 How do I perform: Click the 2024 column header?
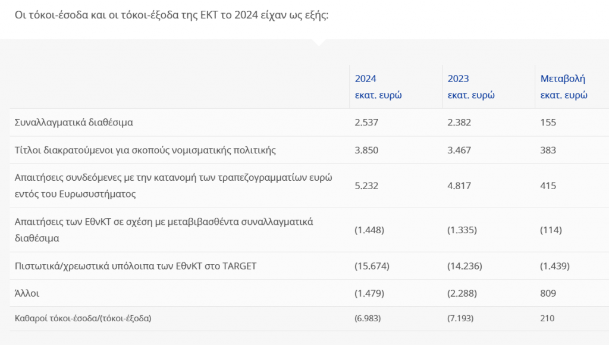378,87
